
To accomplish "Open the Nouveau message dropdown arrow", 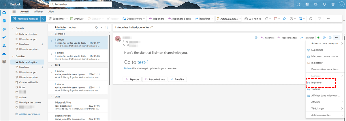I will click(x=43, y=19).
